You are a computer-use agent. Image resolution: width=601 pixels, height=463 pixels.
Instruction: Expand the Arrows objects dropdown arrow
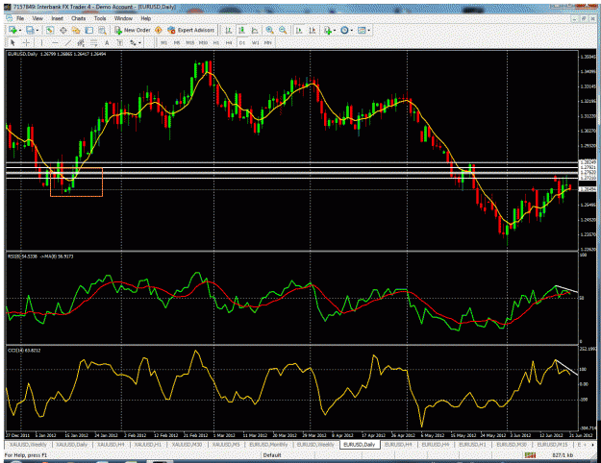pos(139,43)
